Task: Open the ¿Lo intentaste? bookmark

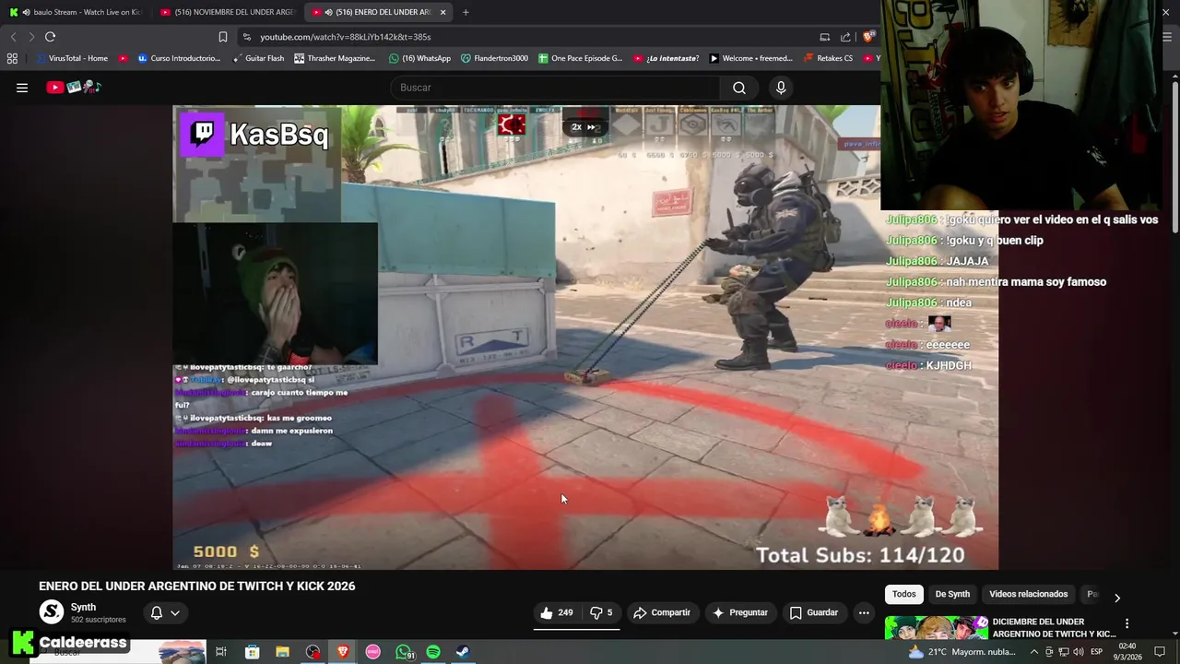Action: click(665, 58)
